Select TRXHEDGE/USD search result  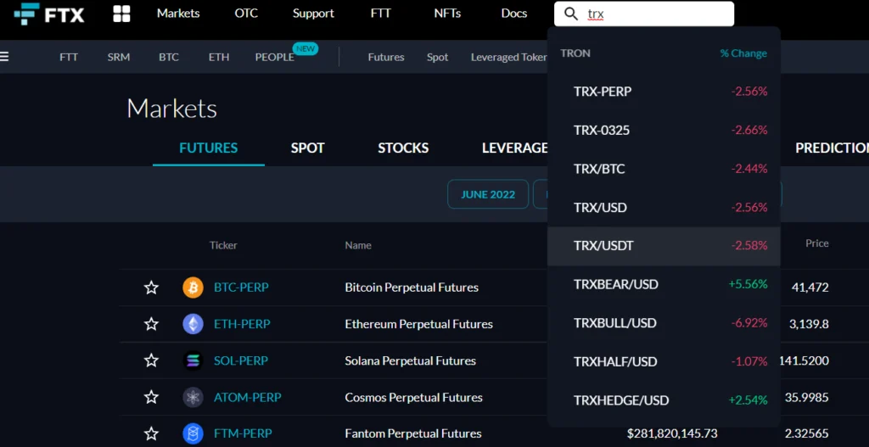tap(664, 400)
